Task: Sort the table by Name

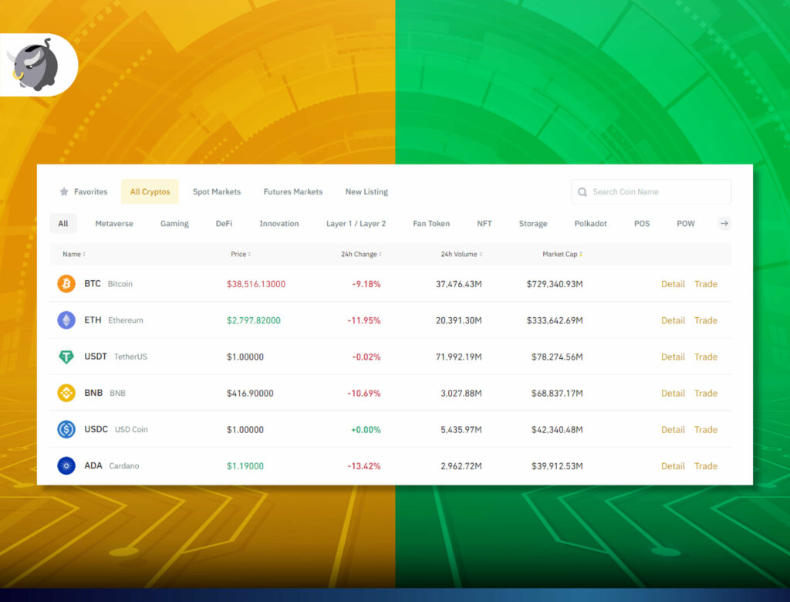Action: 74,254
